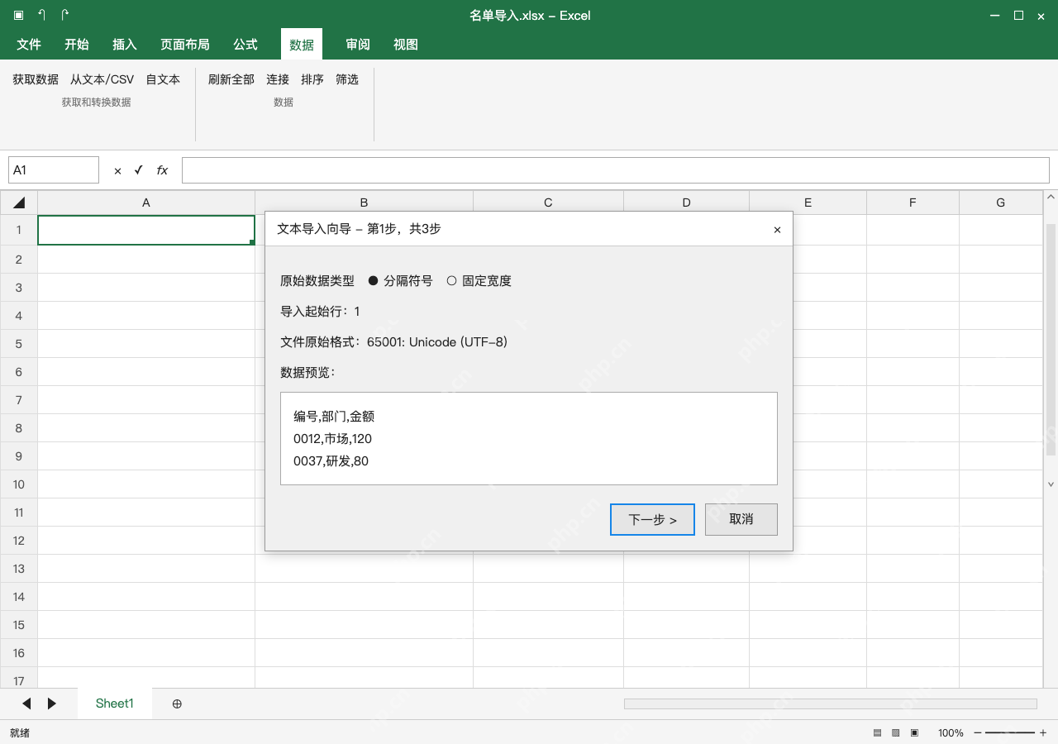Switch to normal view in status bar
Screen dimensions: 1058x744
878,733
